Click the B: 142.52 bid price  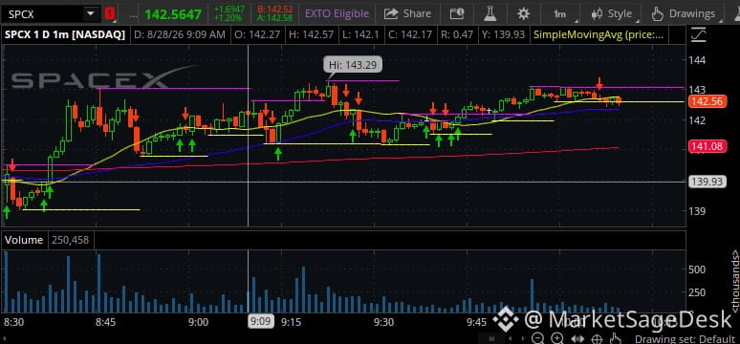pos(275,10)
